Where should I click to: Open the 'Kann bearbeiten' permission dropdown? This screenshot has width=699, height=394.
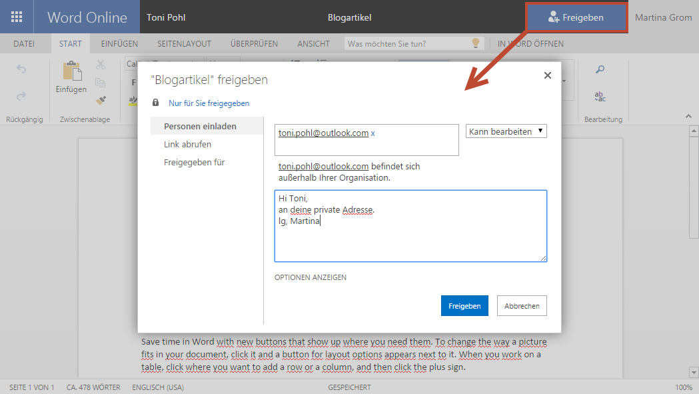coord(506,131)
